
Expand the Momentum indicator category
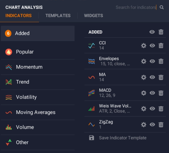coord(29,67)
